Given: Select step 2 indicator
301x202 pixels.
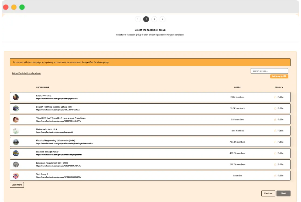Looking at the screenshot, I should pyautogui.click(x=146, y=19).
